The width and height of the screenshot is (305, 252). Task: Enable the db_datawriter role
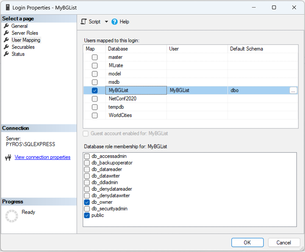pos(87,176)
